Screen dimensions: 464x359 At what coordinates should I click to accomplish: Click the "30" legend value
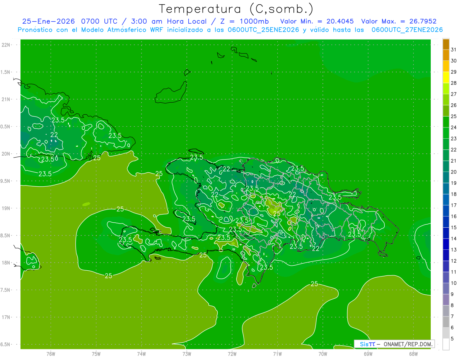click(x=454, y=61)
